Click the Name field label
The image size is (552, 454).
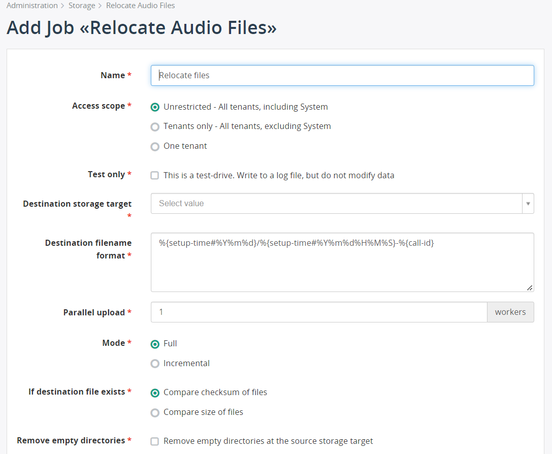(113, 75)
